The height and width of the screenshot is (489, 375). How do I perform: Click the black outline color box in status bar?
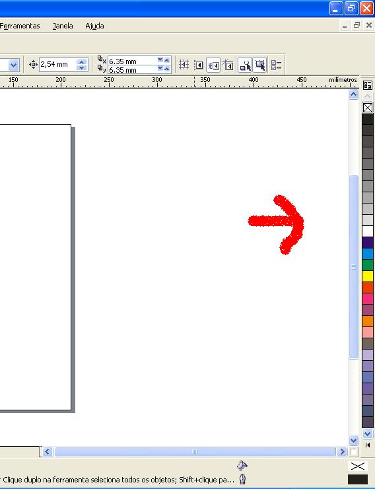point(358,479)
